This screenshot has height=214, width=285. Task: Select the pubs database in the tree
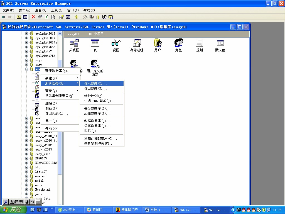tap(38, 194)
